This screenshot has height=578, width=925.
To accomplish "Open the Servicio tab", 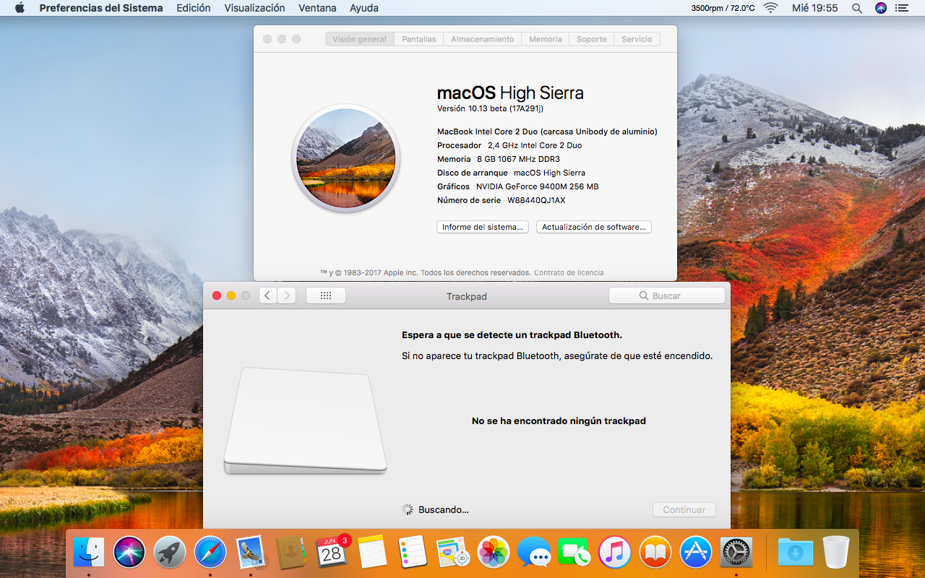I will (x=637, y=39).
